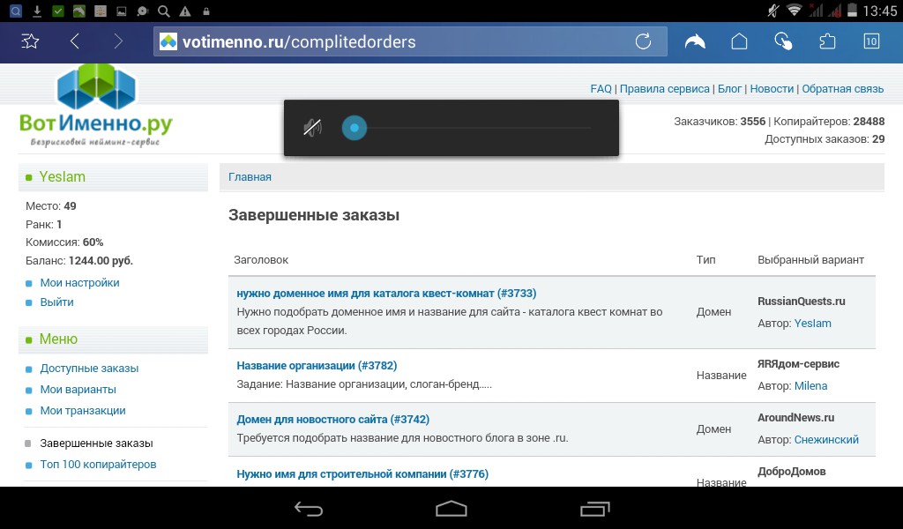Open the gesture and pointer icon
This screenshot has width=903, height=529.
(x=783, y=41)
